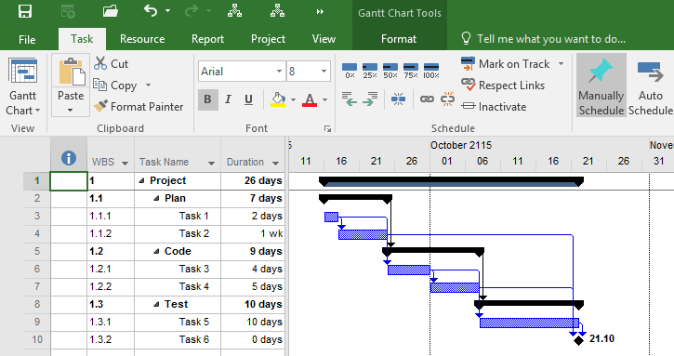Cut the selection with scissors button
This screenshot has width=674, height=356.
click(111, 63)
